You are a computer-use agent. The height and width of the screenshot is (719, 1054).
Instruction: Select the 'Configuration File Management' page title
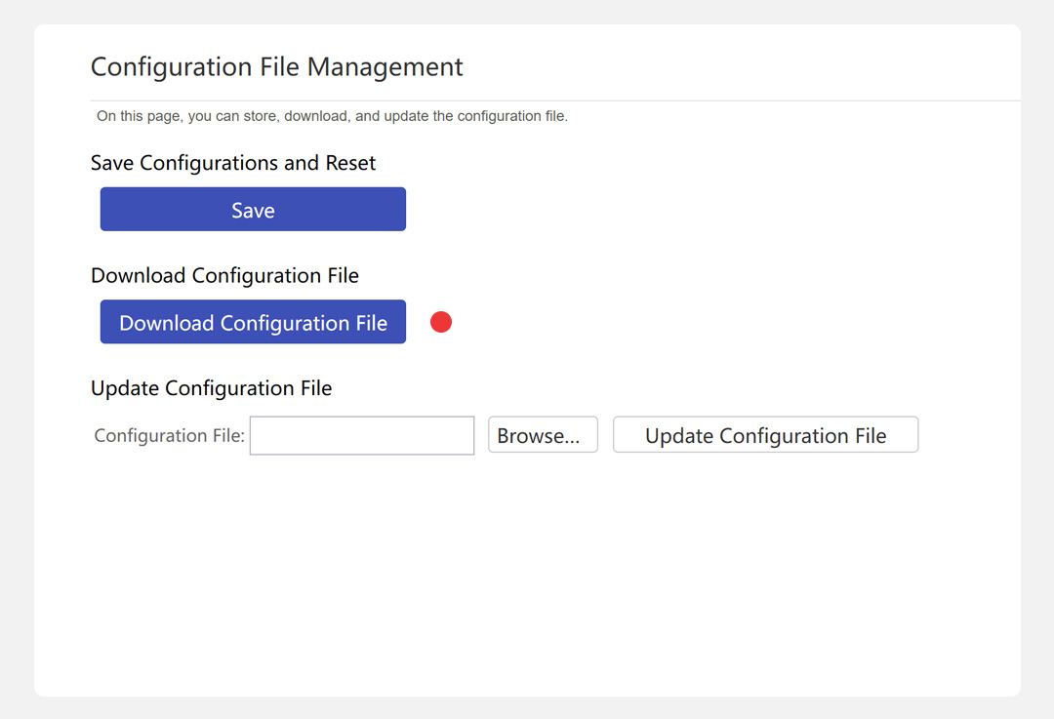pyautogui.click(x=276, y=66)
